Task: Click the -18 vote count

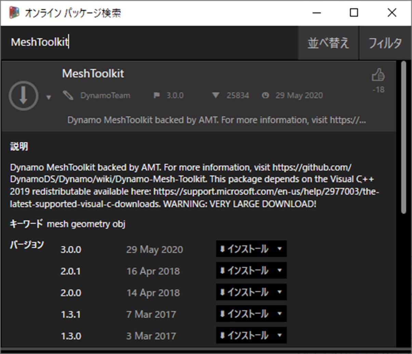Action: 378,90
